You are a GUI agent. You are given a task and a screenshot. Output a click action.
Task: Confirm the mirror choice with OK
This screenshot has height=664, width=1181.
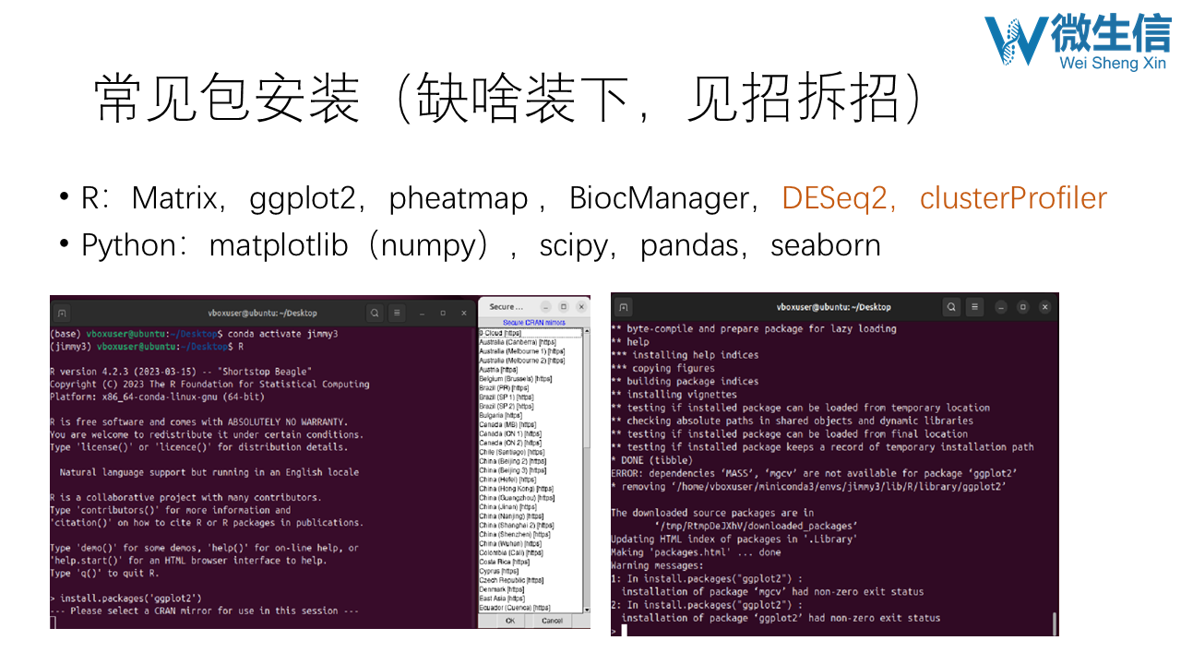(510, 621)
